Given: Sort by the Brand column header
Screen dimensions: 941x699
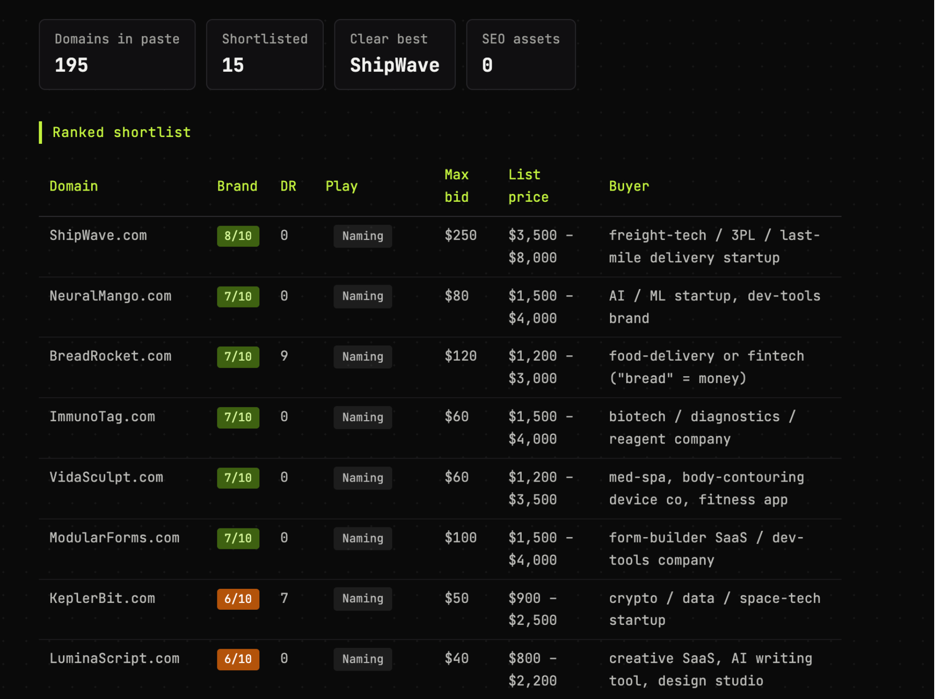Looking at the screenshot, I should 237,186.
